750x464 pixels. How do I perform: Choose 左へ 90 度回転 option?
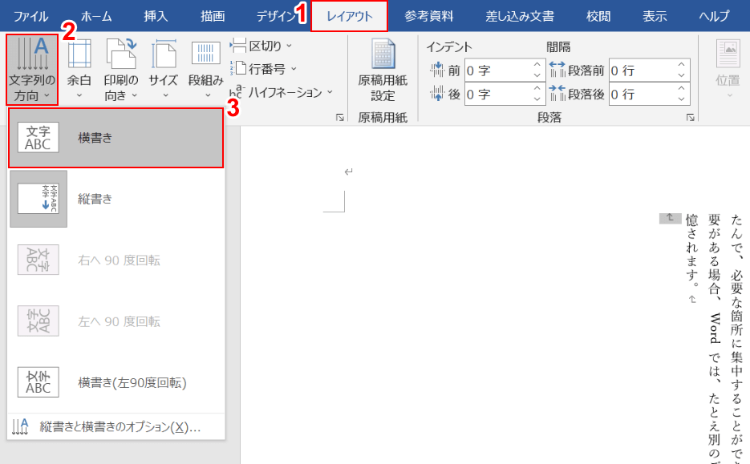pos(116,321)
